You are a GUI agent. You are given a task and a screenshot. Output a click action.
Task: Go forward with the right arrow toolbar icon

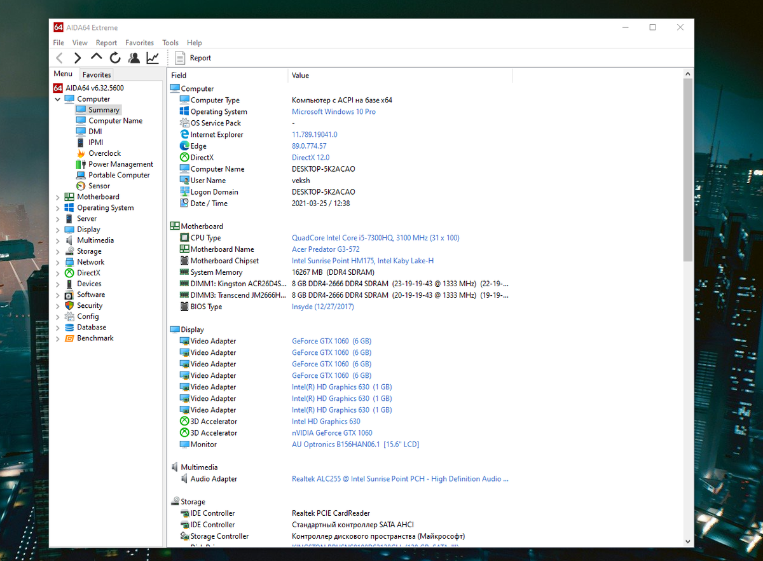coord(78,58)
